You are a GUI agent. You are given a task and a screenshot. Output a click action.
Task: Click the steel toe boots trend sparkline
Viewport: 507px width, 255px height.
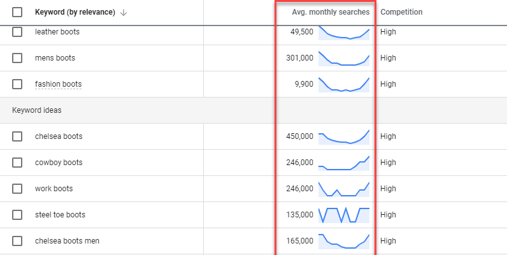[x=343, y=215]
